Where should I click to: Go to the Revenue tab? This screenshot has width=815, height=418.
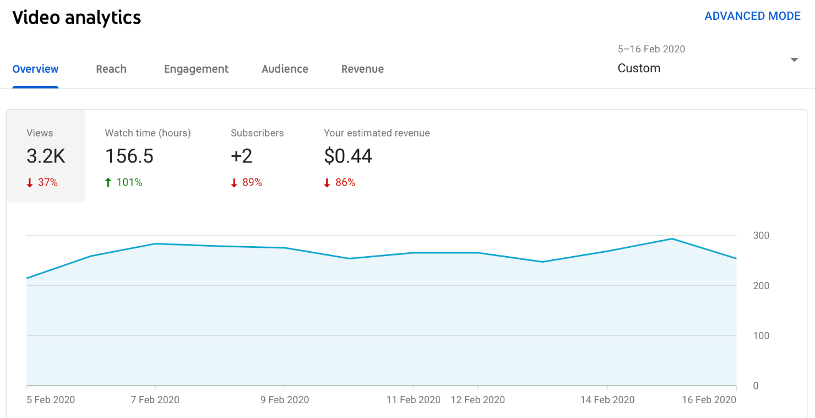[x=362, y=69]
